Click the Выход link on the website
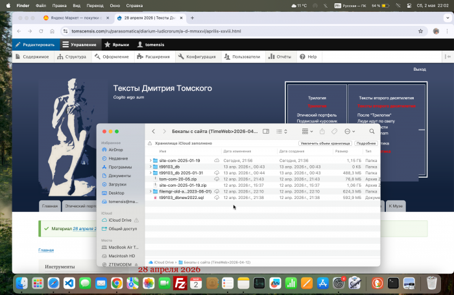The width and height of the screenshot is (454, 295). click(x=420, y=69)
